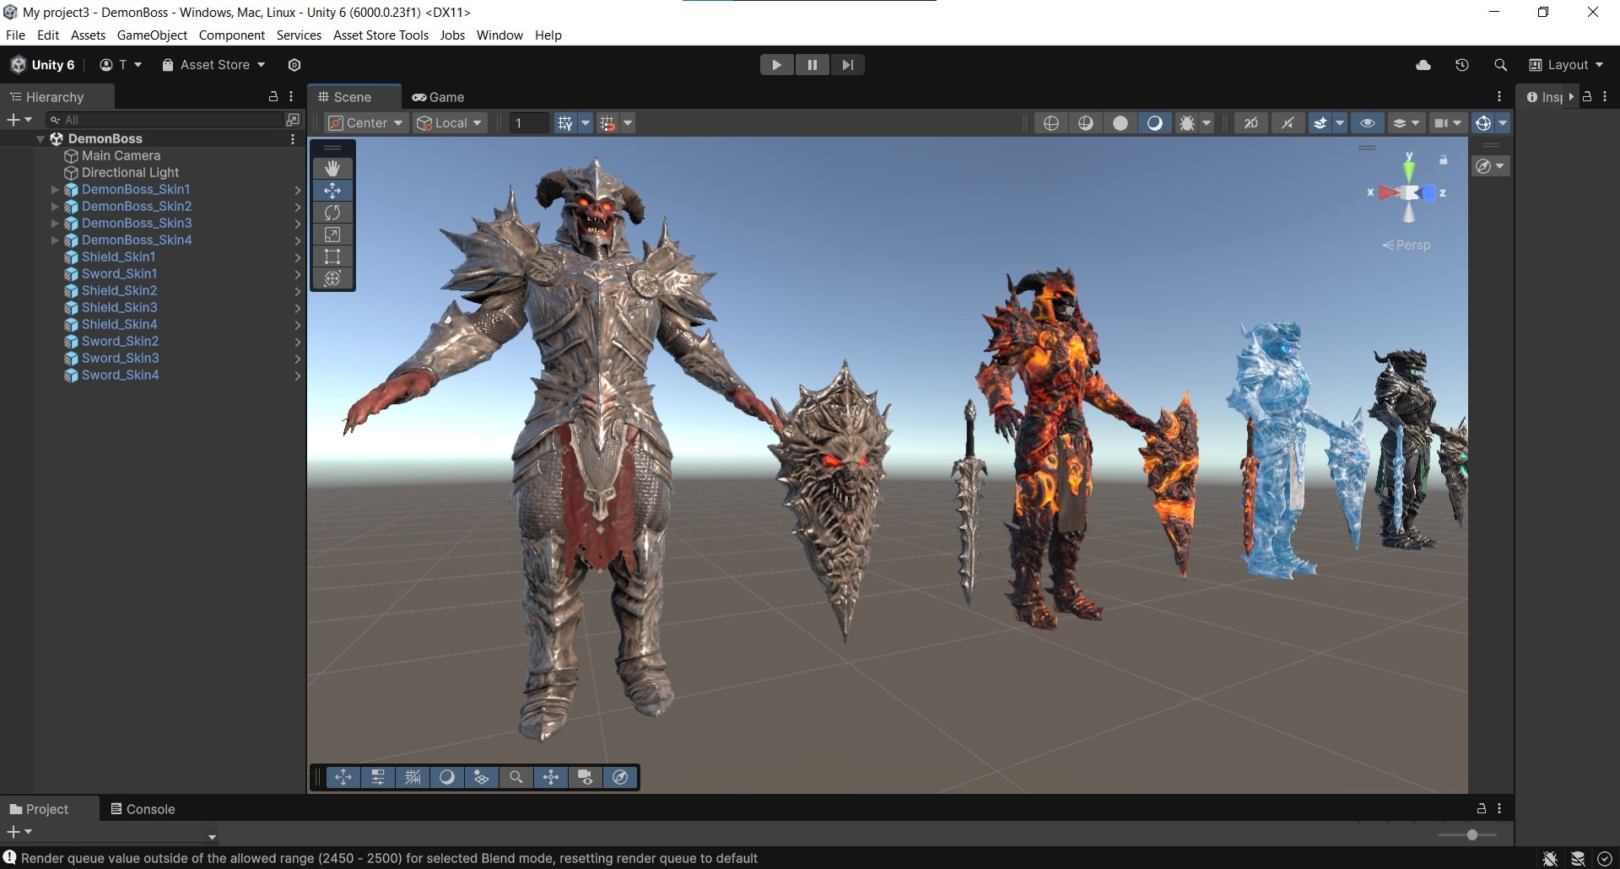
Task: Toggle scene effects (skybox, fog)
Action: (1320, 123)
